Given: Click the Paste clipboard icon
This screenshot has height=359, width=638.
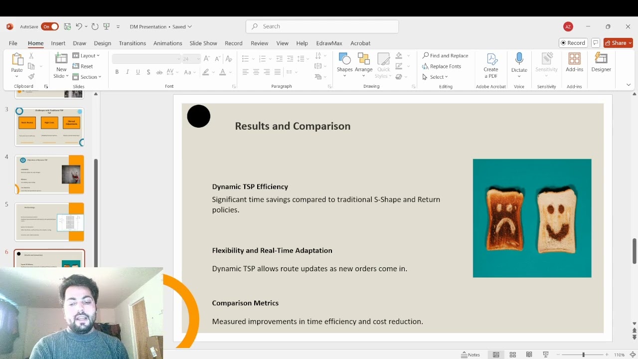Looking at the screenshot, I should coord(17,60).
